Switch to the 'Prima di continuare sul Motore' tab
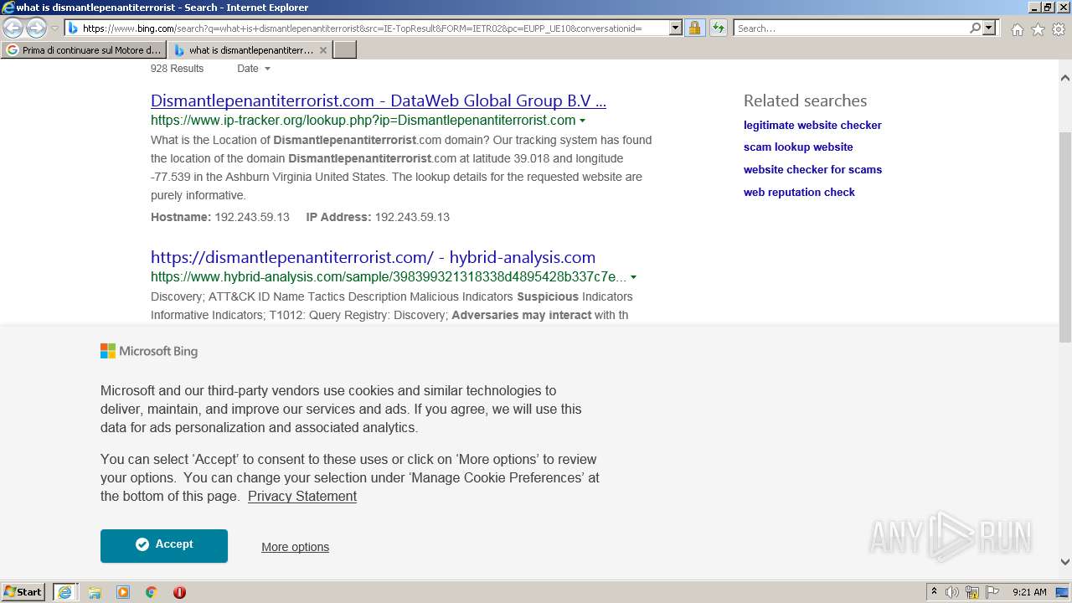 pyautogui.click(x=84, y=50)
